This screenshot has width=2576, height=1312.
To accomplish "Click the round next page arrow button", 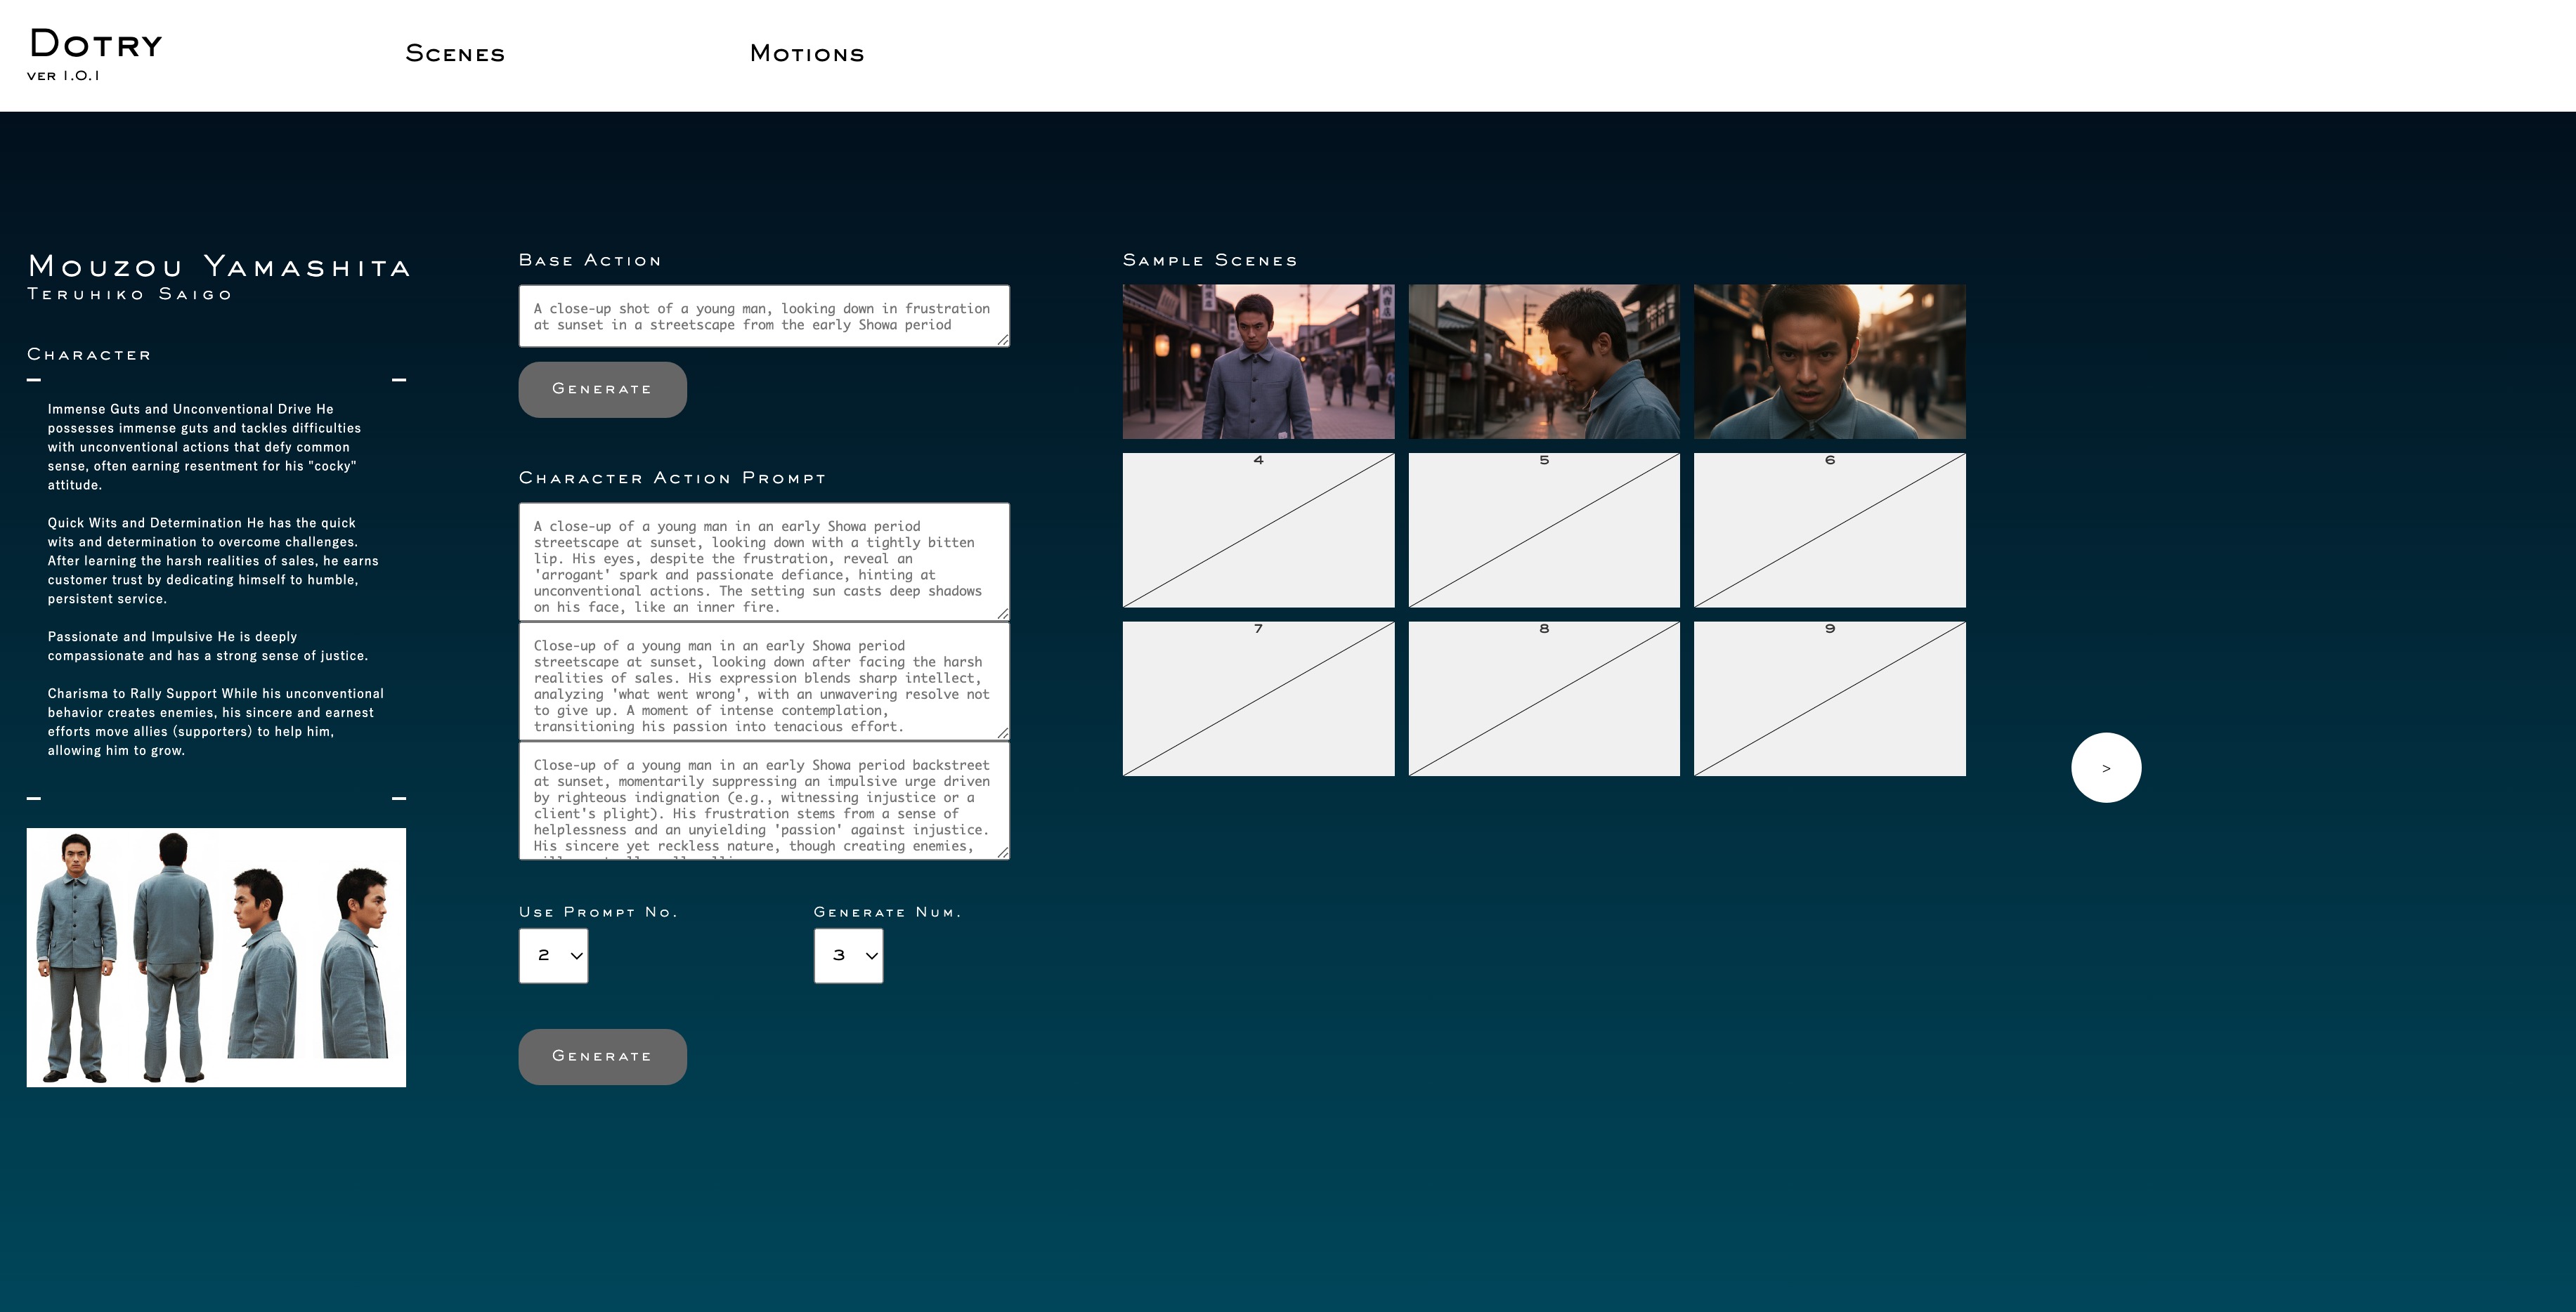I will pos(2105,768).
